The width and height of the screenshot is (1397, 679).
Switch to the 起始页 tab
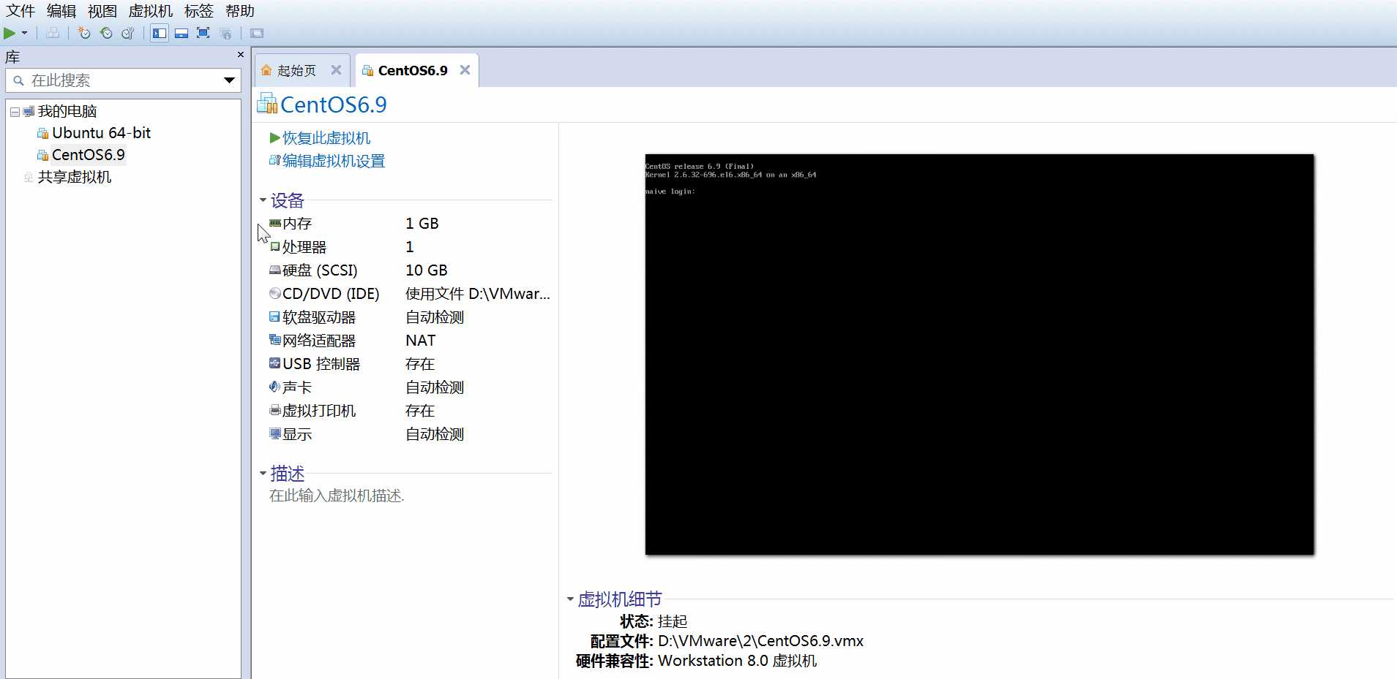[296, 70]
